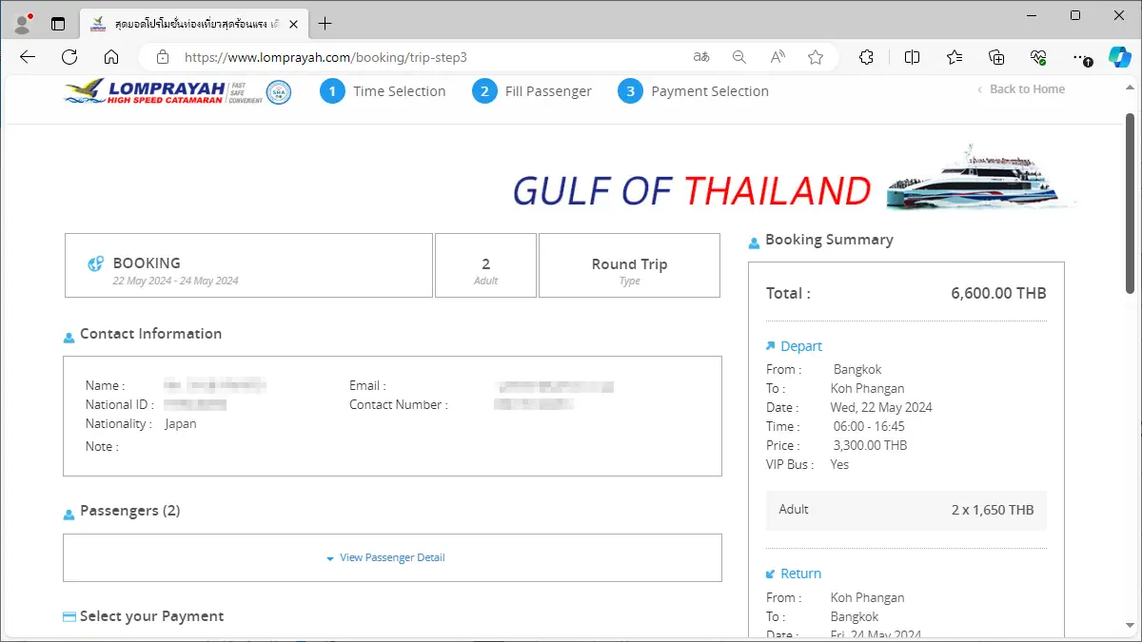Toggle split screen view icon
1142x642 pixels.
pos(912,57)
